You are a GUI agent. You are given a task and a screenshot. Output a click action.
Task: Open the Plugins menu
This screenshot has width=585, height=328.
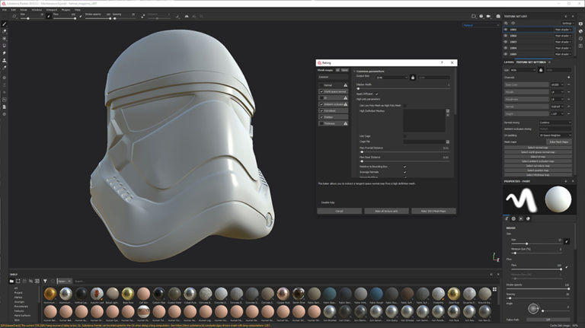[66, 10]
